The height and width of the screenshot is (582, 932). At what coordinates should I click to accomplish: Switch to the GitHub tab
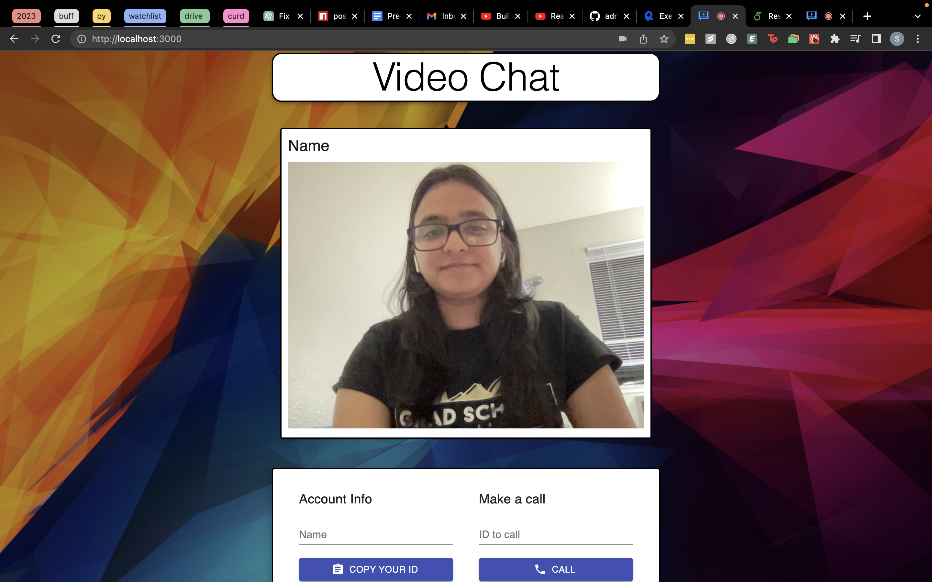point(605,16)
